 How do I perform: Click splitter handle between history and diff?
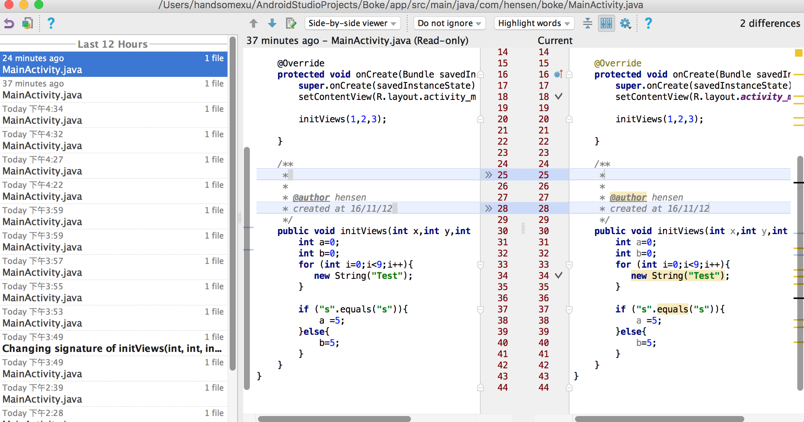(240, 217)
